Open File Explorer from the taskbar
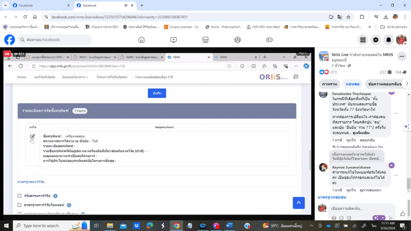The height and width of the screenshot is (231, 411). coord(110,226)
